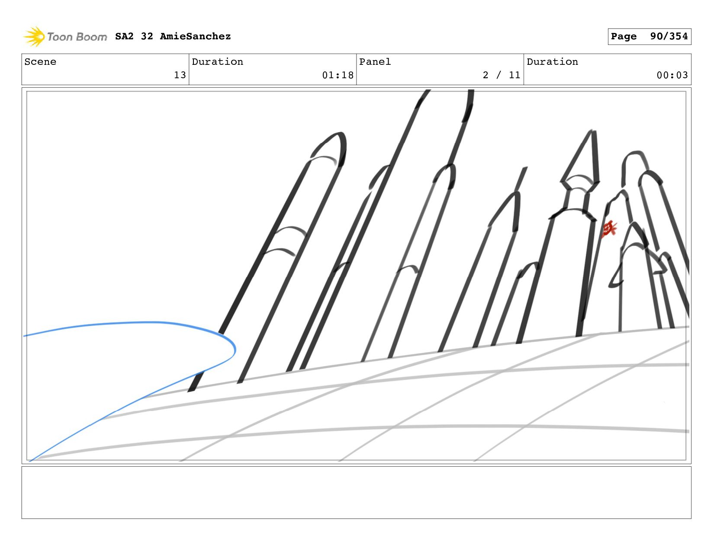Click the Toon Boom logo

65,37
